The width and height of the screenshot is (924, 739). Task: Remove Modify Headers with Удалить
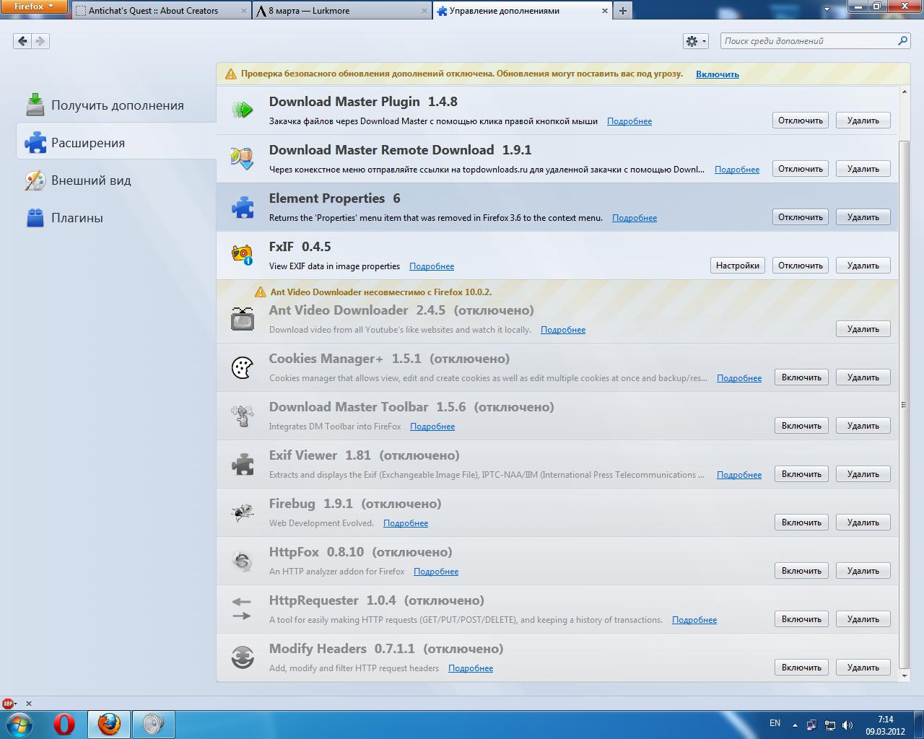coord(863,668)
